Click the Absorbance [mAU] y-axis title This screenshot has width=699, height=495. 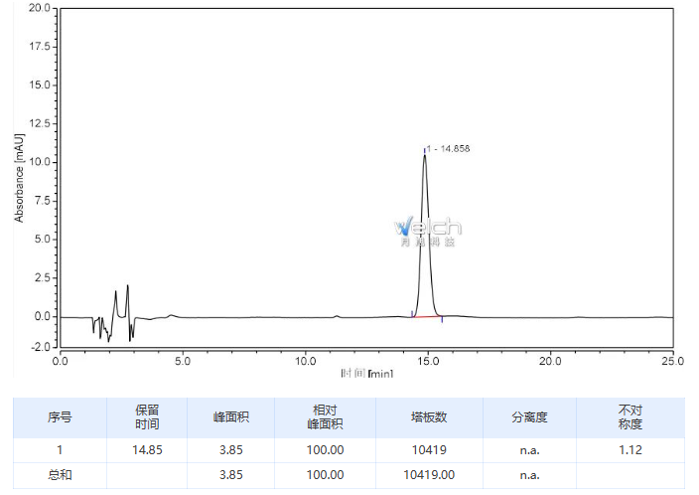(19, 177)
